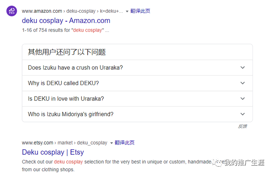This screenshot has width=273, height=174.
Task: Click the www.amazon.com breadcrumb URL
Action: (38, 11)
